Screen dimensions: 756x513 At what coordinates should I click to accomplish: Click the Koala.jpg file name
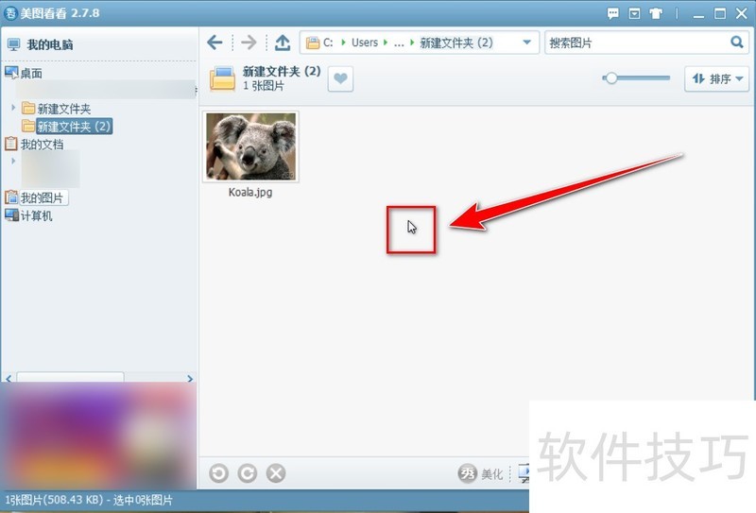coord(250,192)
